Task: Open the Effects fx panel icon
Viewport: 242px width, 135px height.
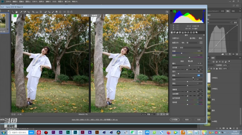Action: coord(188,32)
